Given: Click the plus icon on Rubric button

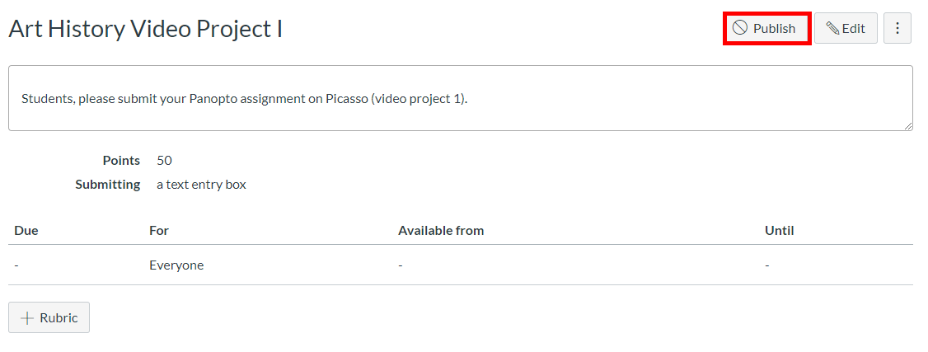Looking at the screenshot, I should tap(26, 317).
